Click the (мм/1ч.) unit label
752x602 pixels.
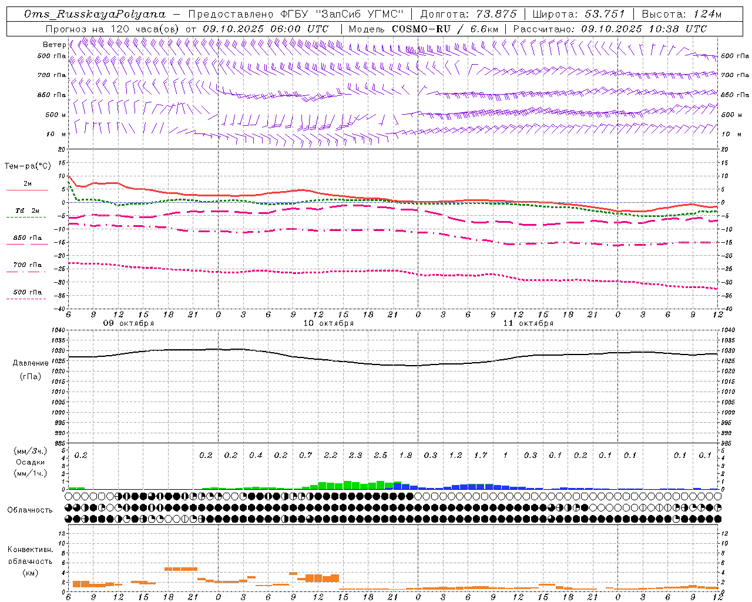(x=30, y=473)
